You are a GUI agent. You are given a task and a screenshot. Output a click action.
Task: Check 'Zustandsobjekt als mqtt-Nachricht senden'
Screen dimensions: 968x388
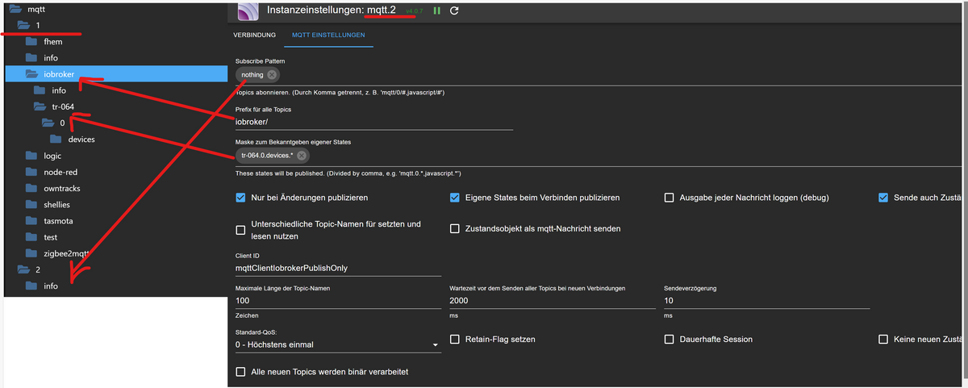455,229
